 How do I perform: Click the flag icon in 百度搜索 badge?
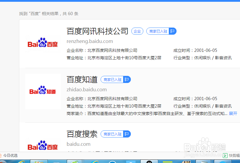click(127, 134)
